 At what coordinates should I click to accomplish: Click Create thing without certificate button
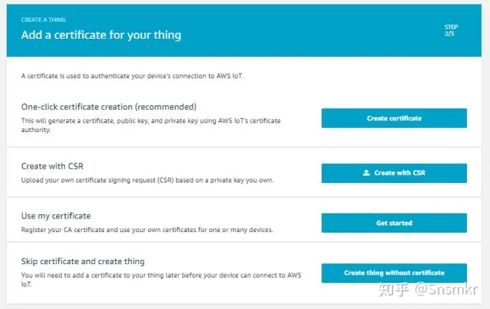pos(394,273)
